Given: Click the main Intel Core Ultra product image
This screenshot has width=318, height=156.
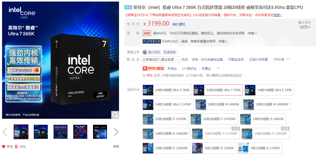Looking at the screenshot, I should [61, 60].
